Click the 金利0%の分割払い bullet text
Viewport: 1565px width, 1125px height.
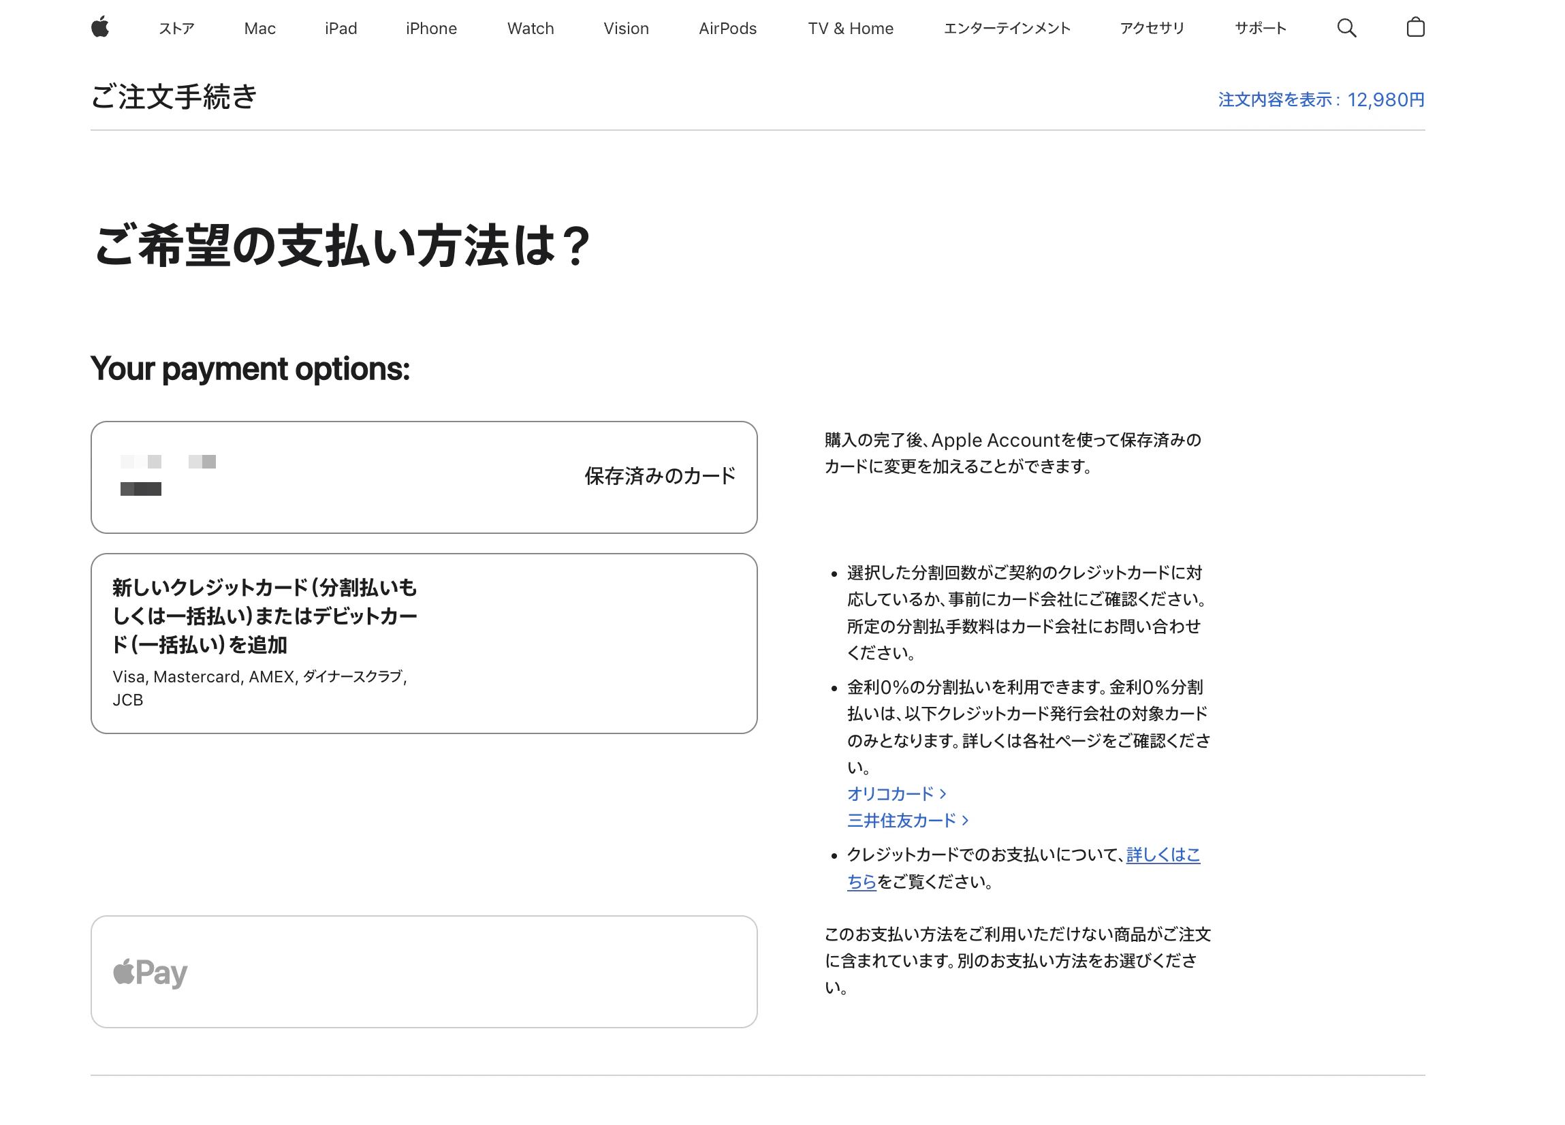[1028, 727]
